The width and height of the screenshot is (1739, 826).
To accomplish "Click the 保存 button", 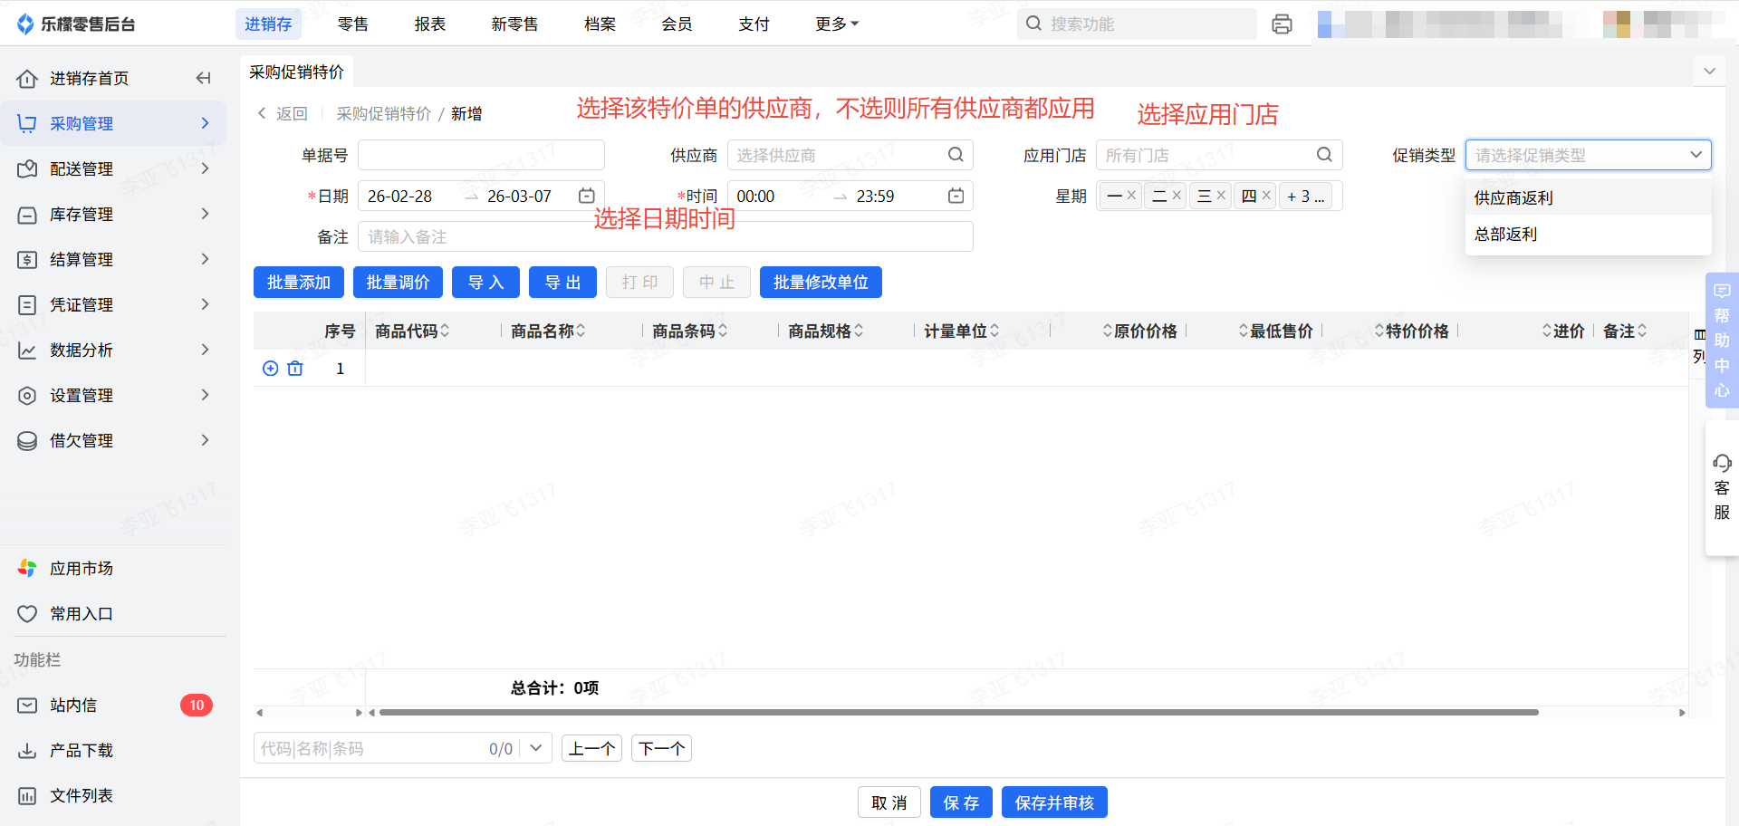I will (961, 802).
